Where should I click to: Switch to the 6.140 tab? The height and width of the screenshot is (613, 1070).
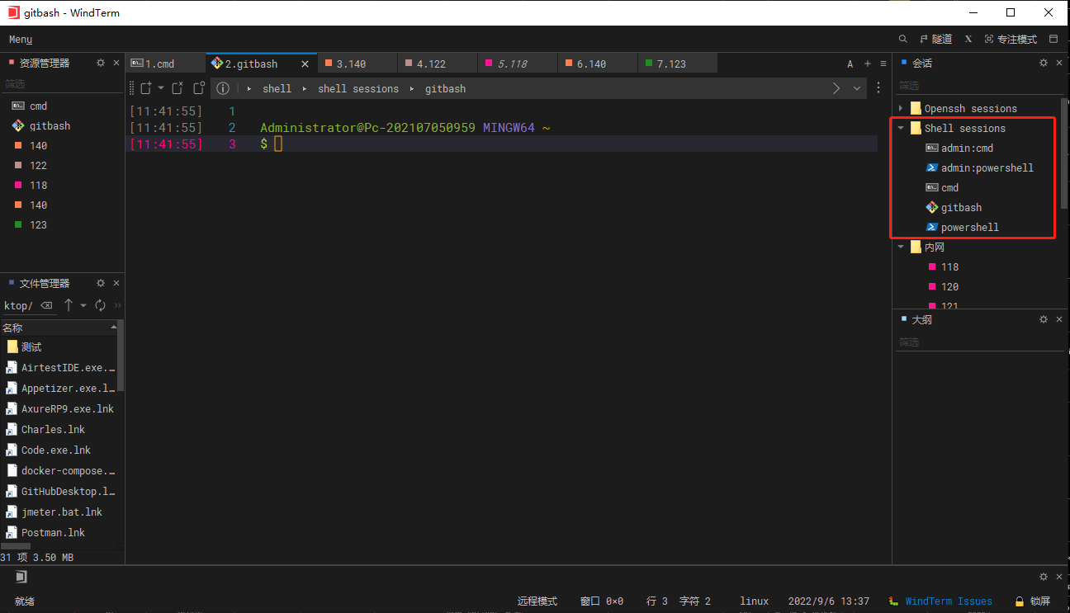pyautogui.click(x=598, y=64)
